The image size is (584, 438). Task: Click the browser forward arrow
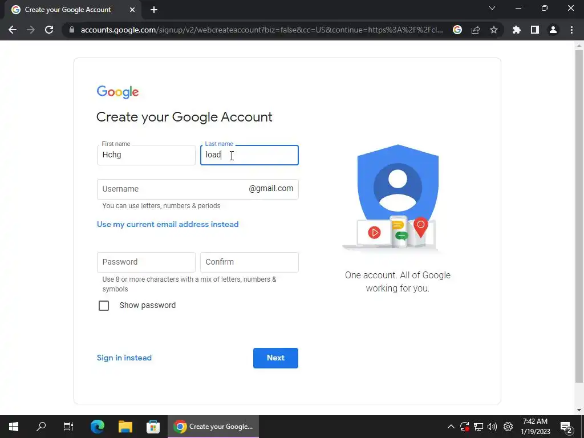[x=31, y=30]
